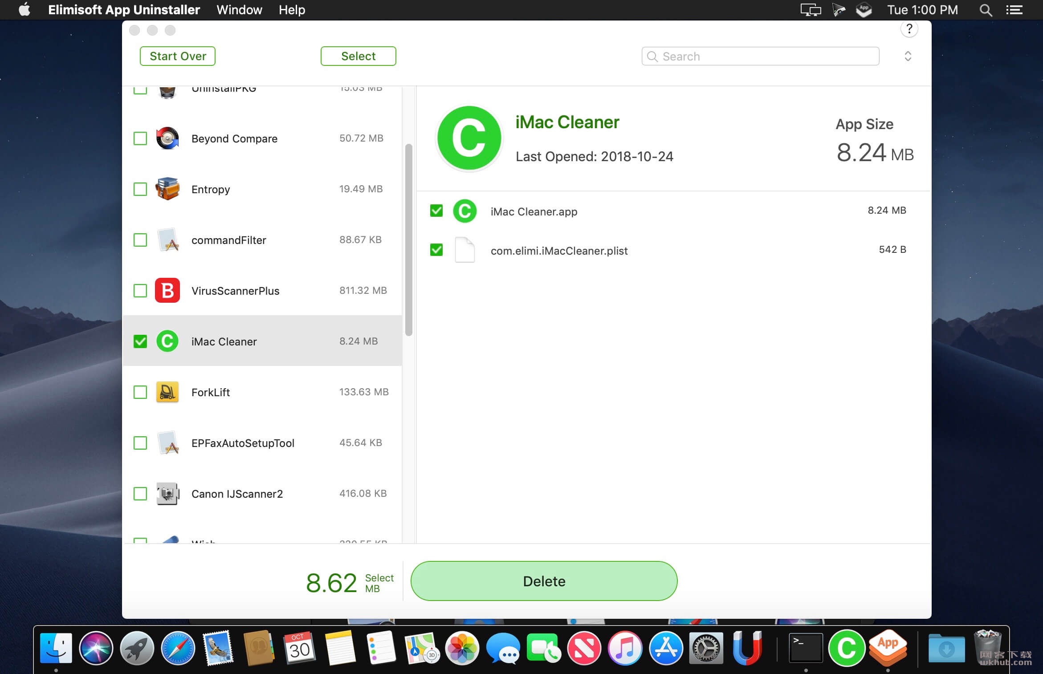Check the ForkLift checkbox
This screenshot has height=674, width=1043.
click(x=140, y=392)
